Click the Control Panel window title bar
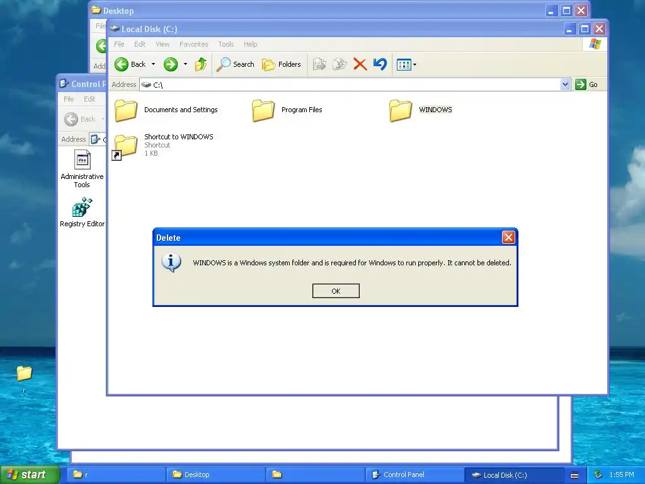645x484 pixels. pyautogui.click(x=82, y=84)
